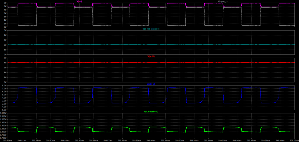Select the V(hold) trace label
This screenshot has height=142, width=299.
point(151,56)
